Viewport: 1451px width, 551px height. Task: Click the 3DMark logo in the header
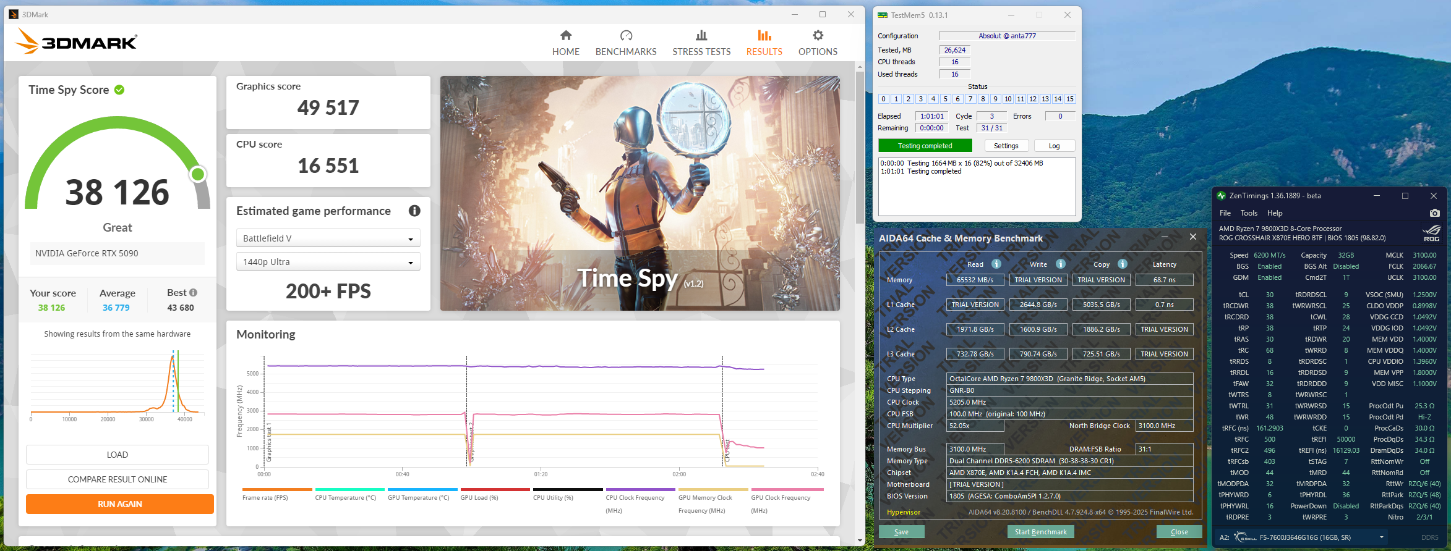[76, 41]
